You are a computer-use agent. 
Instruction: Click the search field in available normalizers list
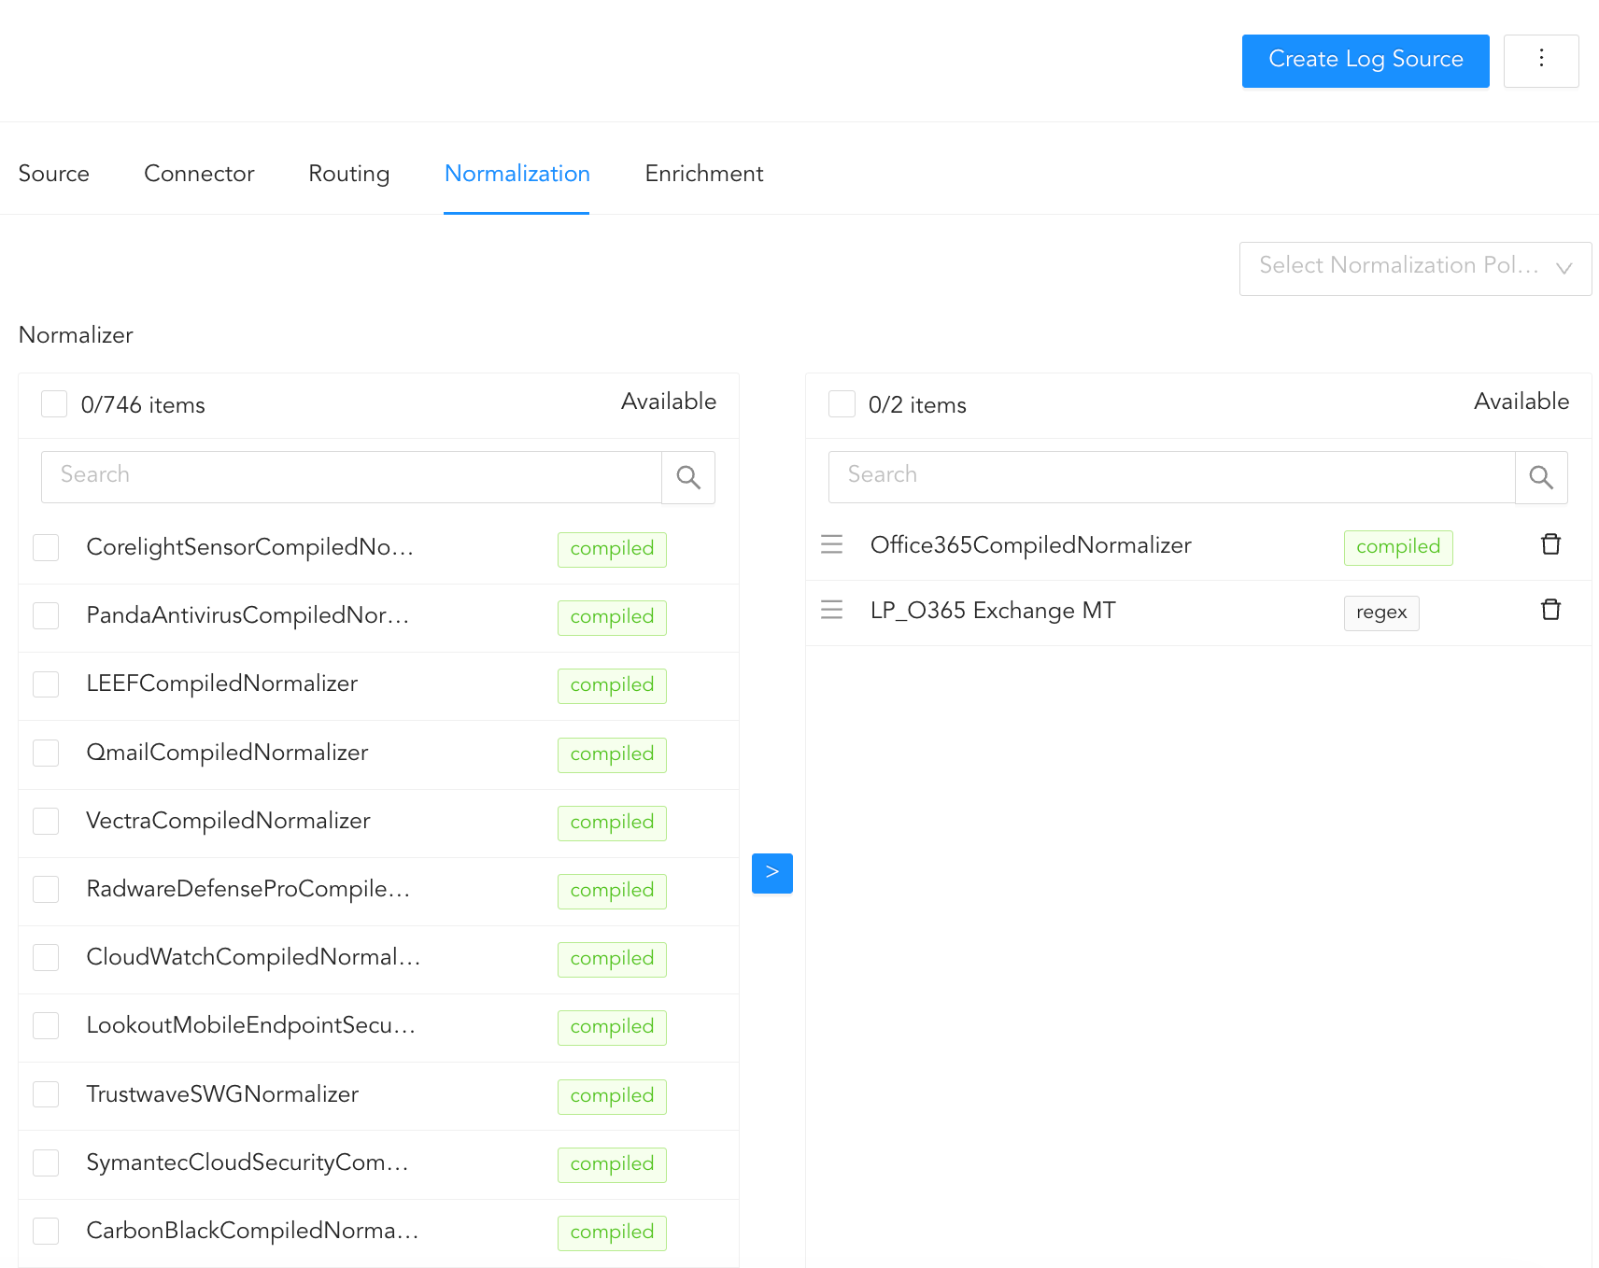(351, 477)
